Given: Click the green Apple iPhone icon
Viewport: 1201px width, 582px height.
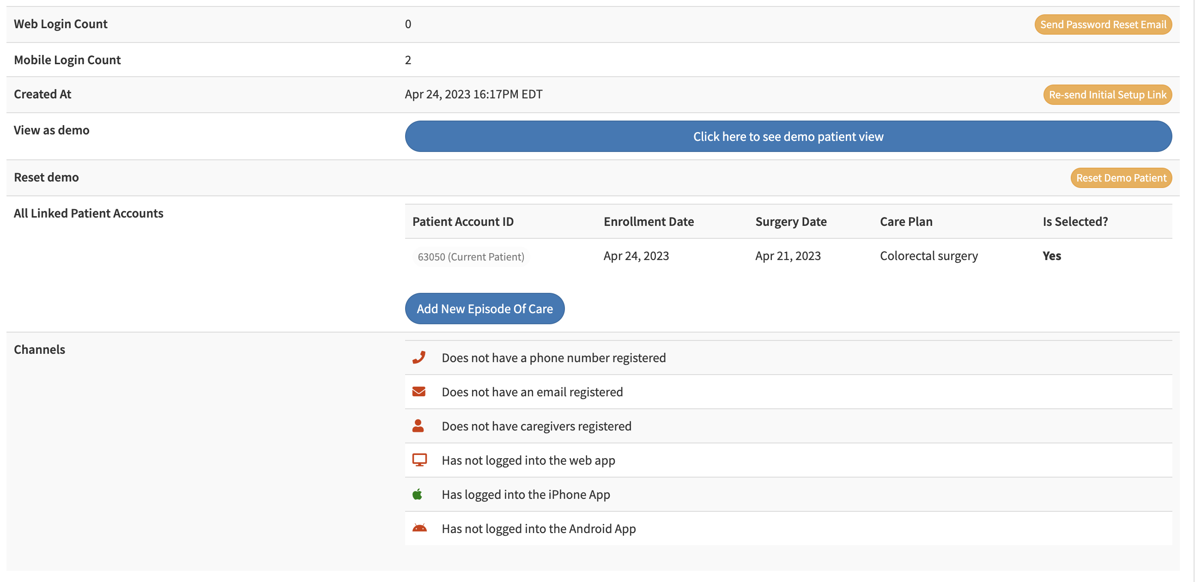Looking at the screenshot, I should point(418,494).
